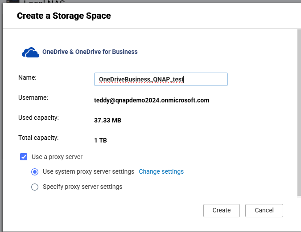Screen dimensions: 301x232
Task: Click the dialog's vertical scrollbar
Action: (299, 111)
